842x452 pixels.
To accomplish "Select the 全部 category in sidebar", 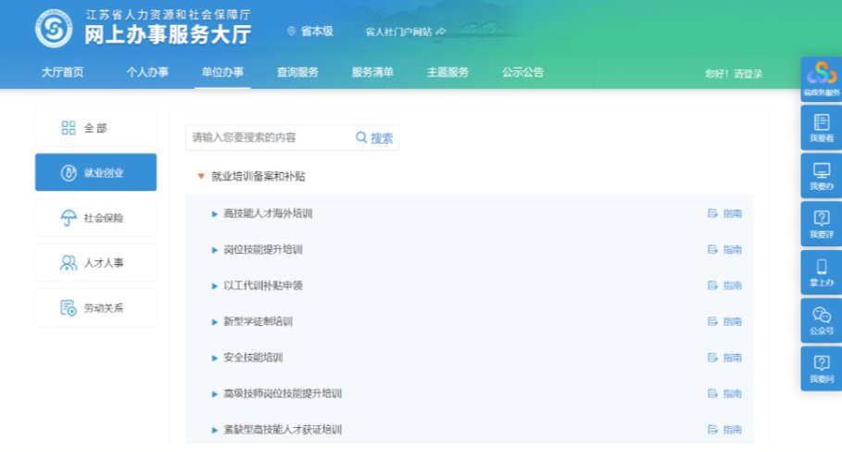I will 95,128.
